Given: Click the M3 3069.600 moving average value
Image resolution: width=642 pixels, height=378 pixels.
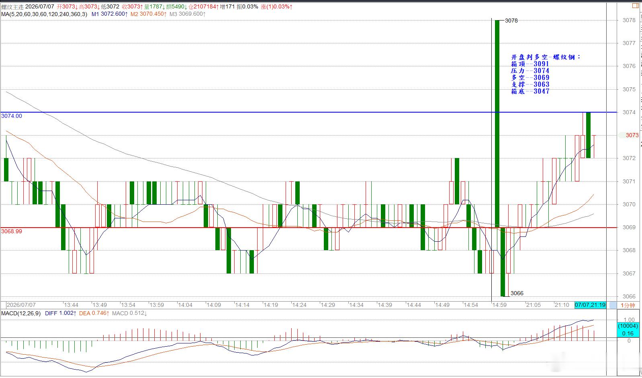Looking at the screenshot, I should click(x=188, y=14).
